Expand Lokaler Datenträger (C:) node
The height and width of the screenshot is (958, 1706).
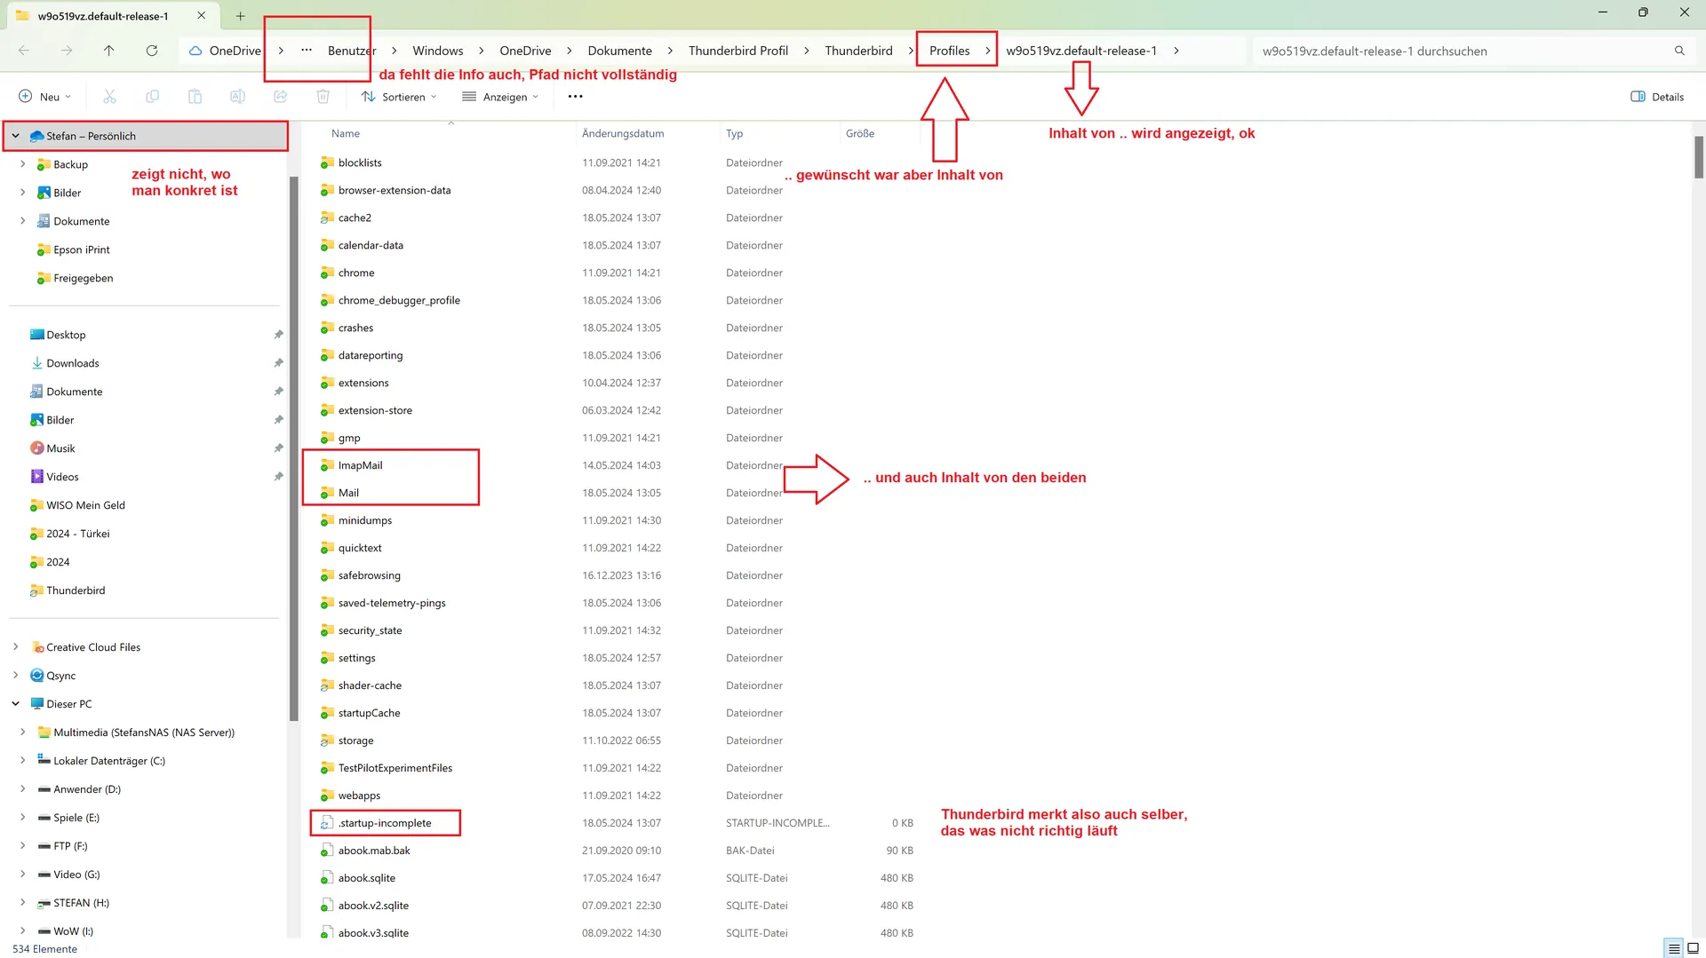coord(22,761)
